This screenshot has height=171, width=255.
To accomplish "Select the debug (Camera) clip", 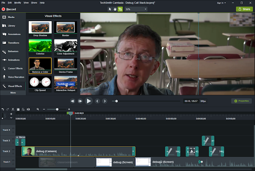I will [x=78, y=151].
